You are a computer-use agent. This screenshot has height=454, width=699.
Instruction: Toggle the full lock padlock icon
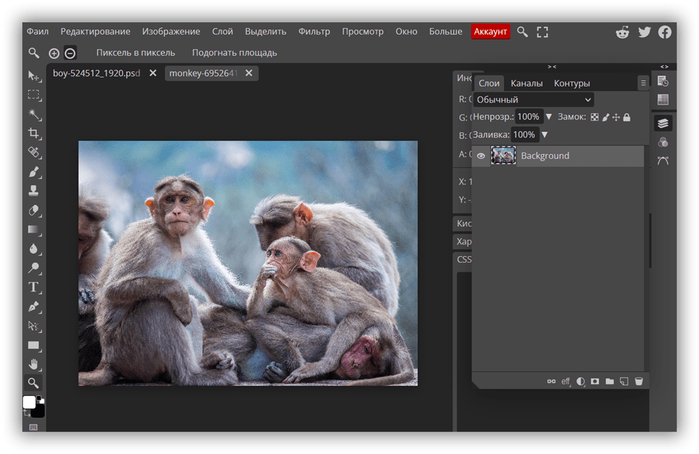(626, 117)
